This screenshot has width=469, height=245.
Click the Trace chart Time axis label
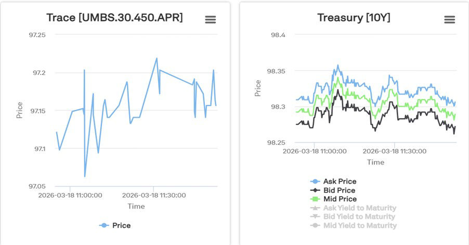pyautogui.click(x=136, y=207)
